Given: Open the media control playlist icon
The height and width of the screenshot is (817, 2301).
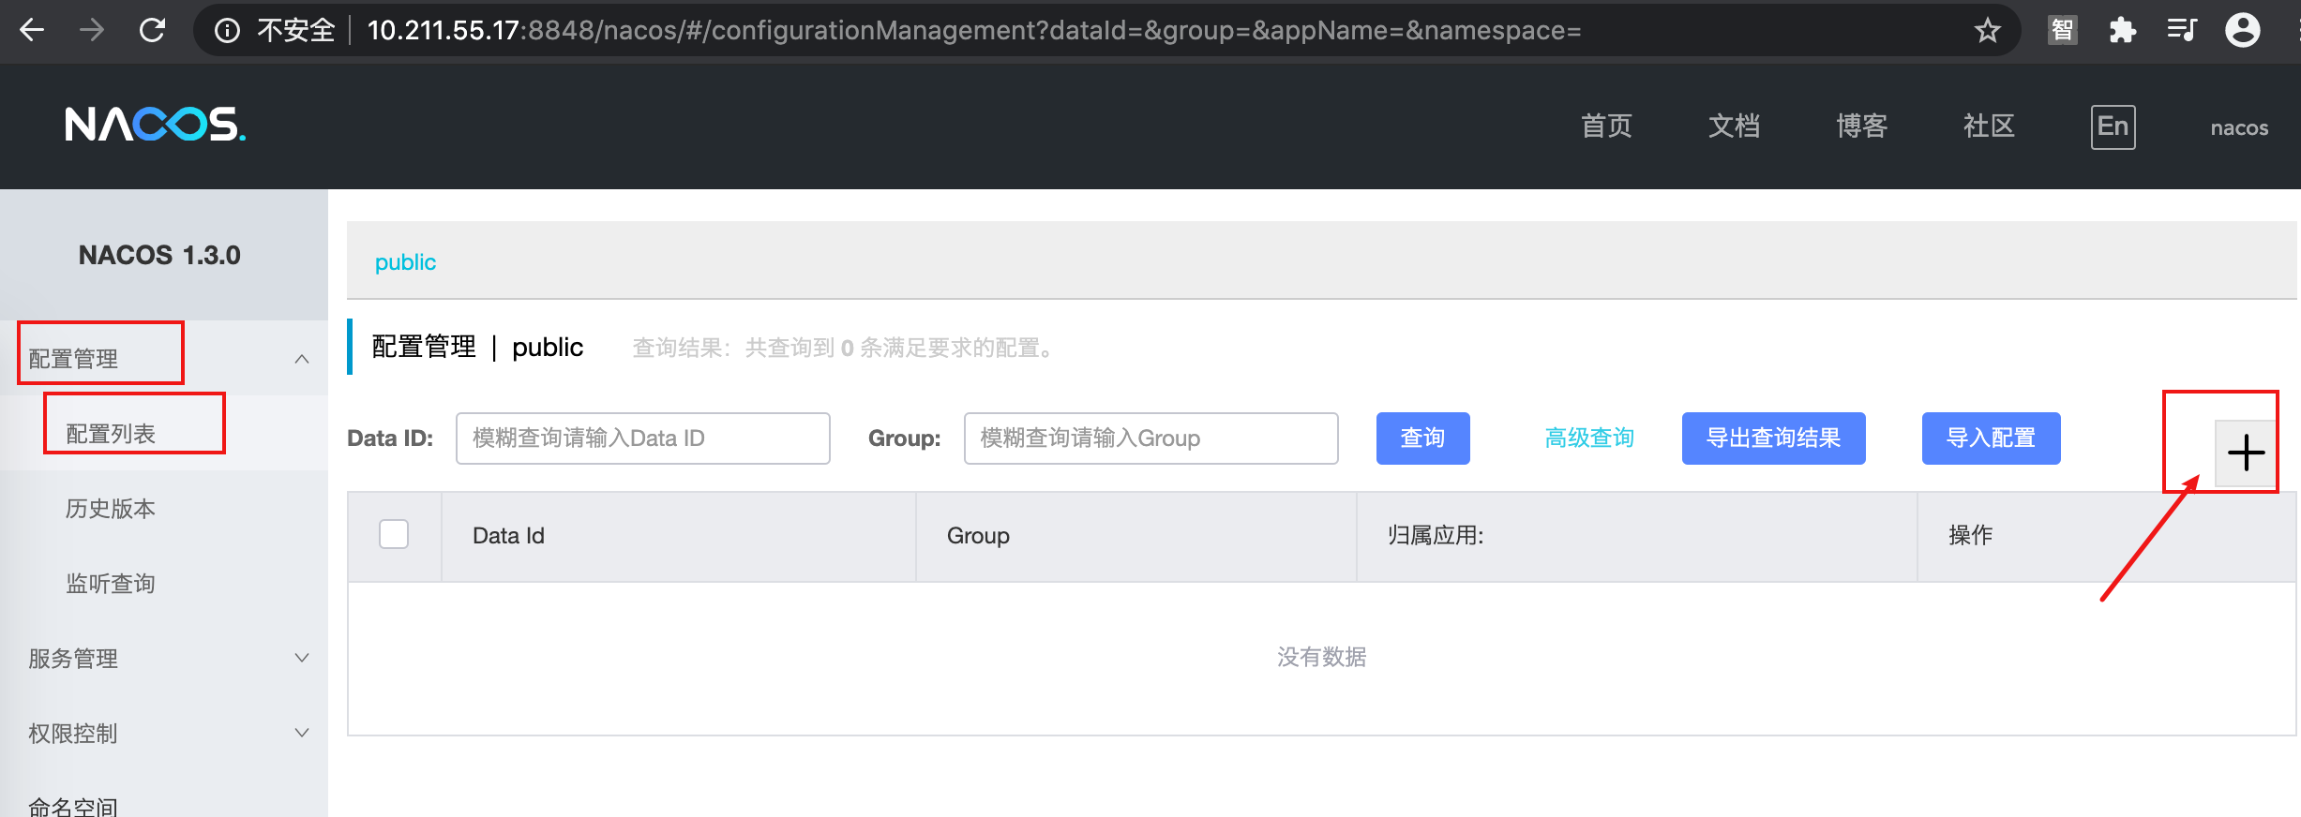Looking at the screenshot, I should point(2182,31).
